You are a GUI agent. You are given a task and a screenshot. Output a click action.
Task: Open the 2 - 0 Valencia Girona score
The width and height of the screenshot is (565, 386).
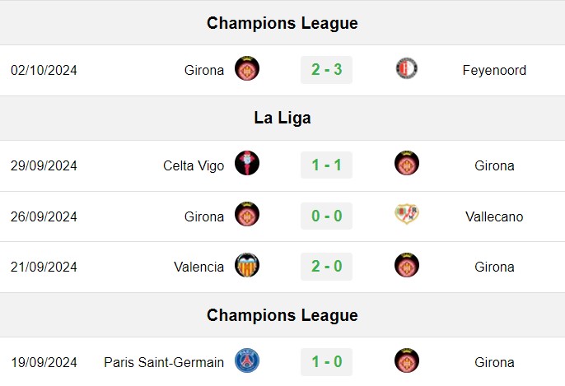point(326,267)
